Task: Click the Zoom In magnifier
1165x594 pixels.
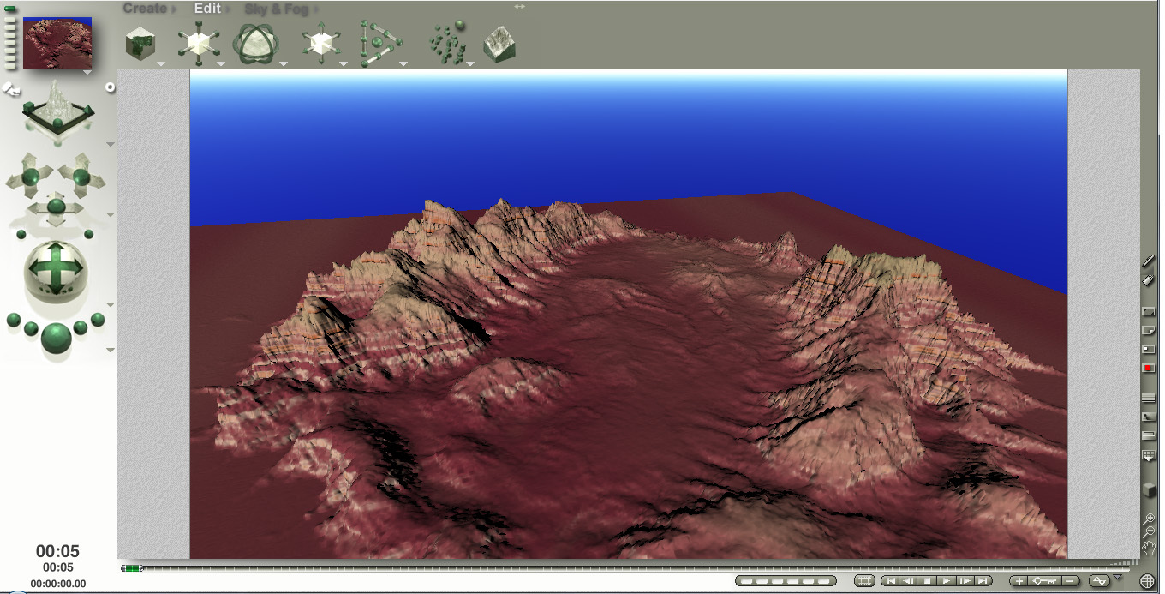Action: [1150, 519]
